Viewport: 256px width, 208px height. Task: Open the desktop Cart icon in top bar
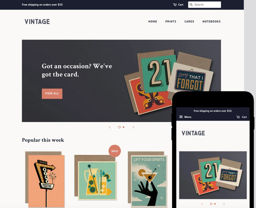[175, 5]
